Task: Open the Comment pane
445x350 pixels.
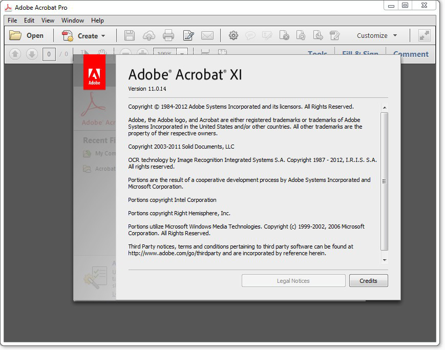Action: (x=411, y=54)
